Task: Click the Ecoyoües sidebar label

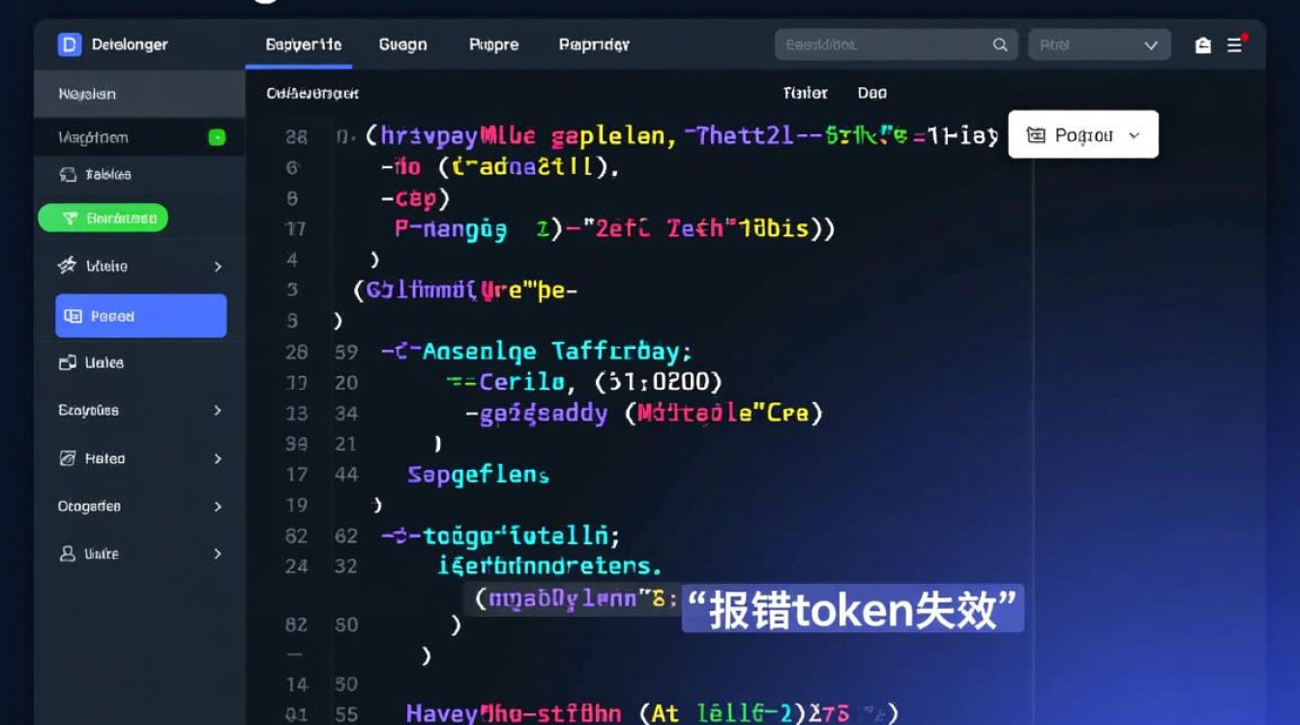Action: [x=88, y=411]
